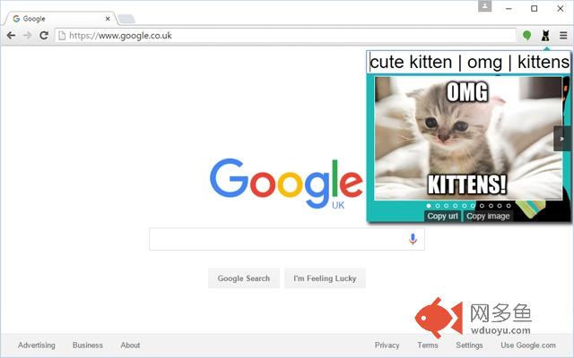The height and width of the screenshot is (358, 574).
Task: Click the page icon in address bar
Action: point(62,36)
